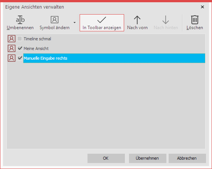Click the Nach hinten down arrow

tap(166, 20)
